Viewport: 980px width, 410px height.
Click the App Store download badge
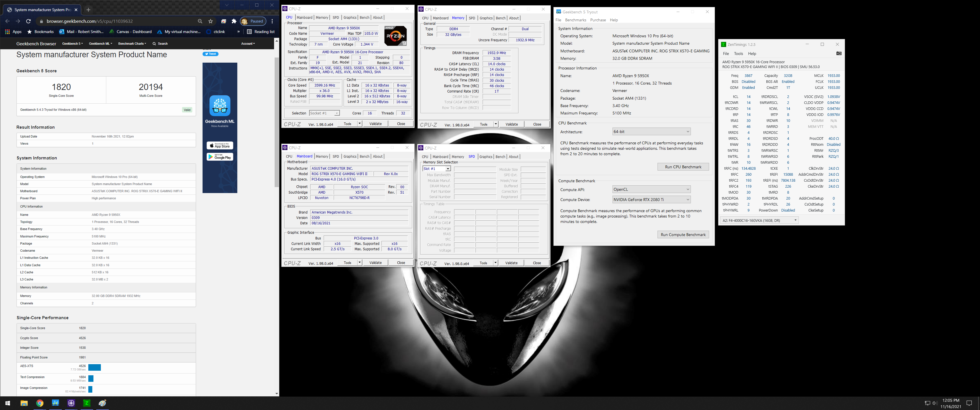tap(220, 146)
